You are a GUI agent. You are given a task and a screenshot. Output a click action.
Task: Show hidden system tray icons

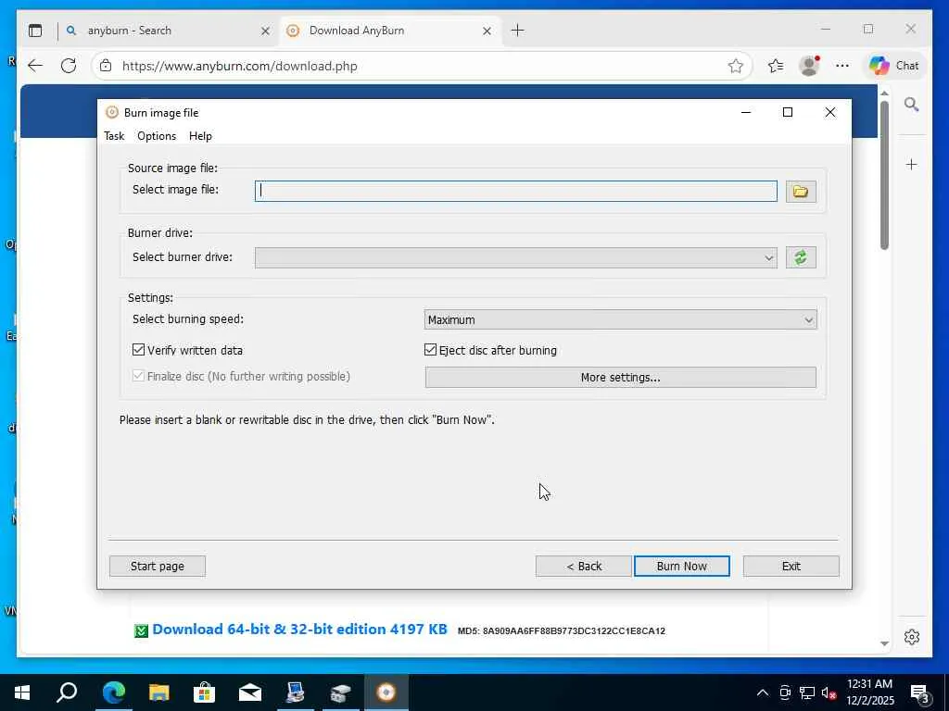(x=763, y=692)
